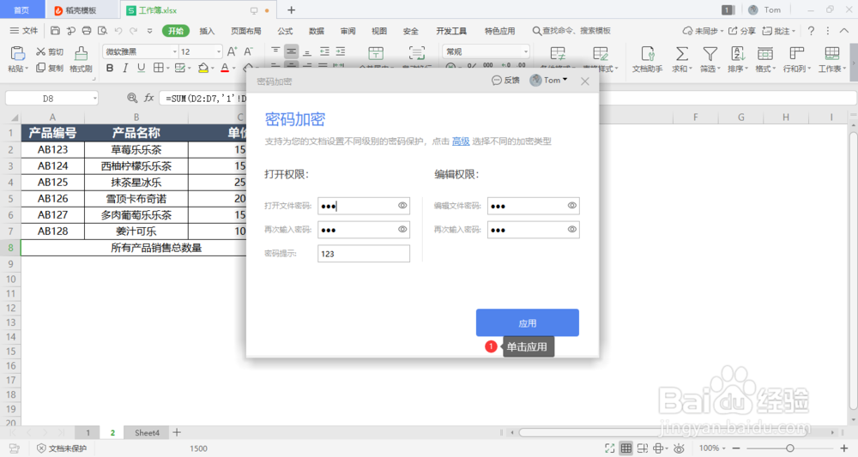Click the red Font Color A icon
The image size is (858, 457).
click(x=225, y=68)
